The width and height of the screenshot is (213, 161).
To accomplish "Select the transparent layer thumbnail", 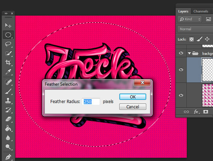I will (x=207, y=70).
